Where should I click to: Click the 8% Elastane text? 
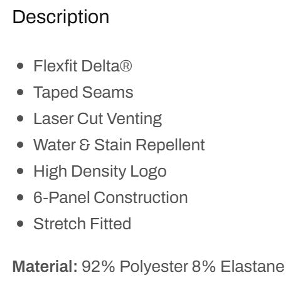point(238,267)
